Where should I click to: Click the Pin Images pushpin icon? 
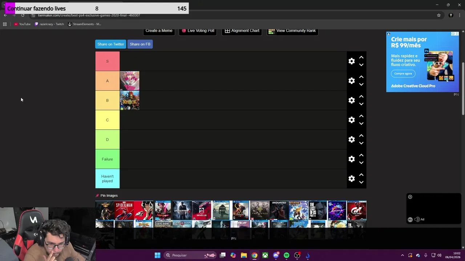(x=97, y=195)
